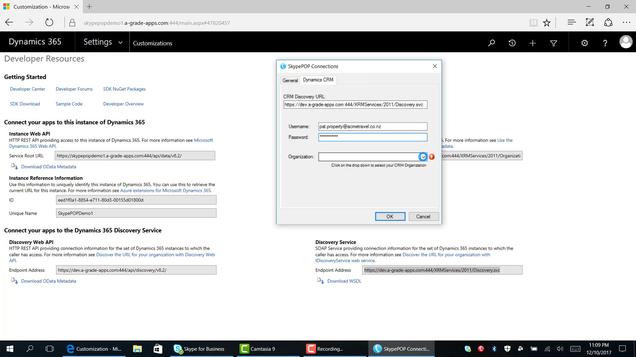Expand the Organization drop down arrow
This screenshot has width=636, height=357.
423,157
